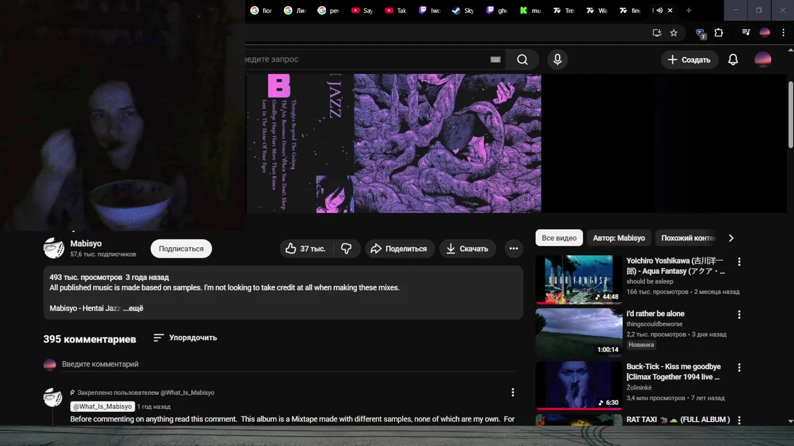Click the page vertical scrollbar thumb
Viewport: 794px width, 446px height.
click(790, 115)
